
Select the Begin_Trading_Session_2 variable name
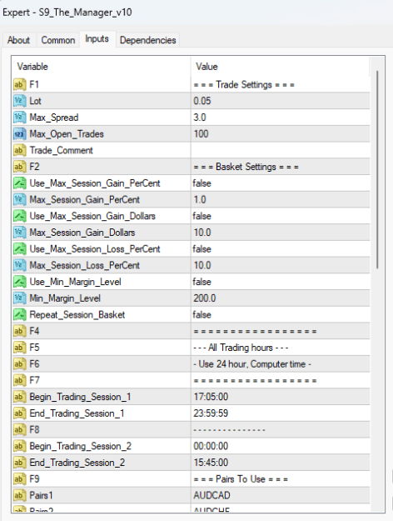[80, 446]
